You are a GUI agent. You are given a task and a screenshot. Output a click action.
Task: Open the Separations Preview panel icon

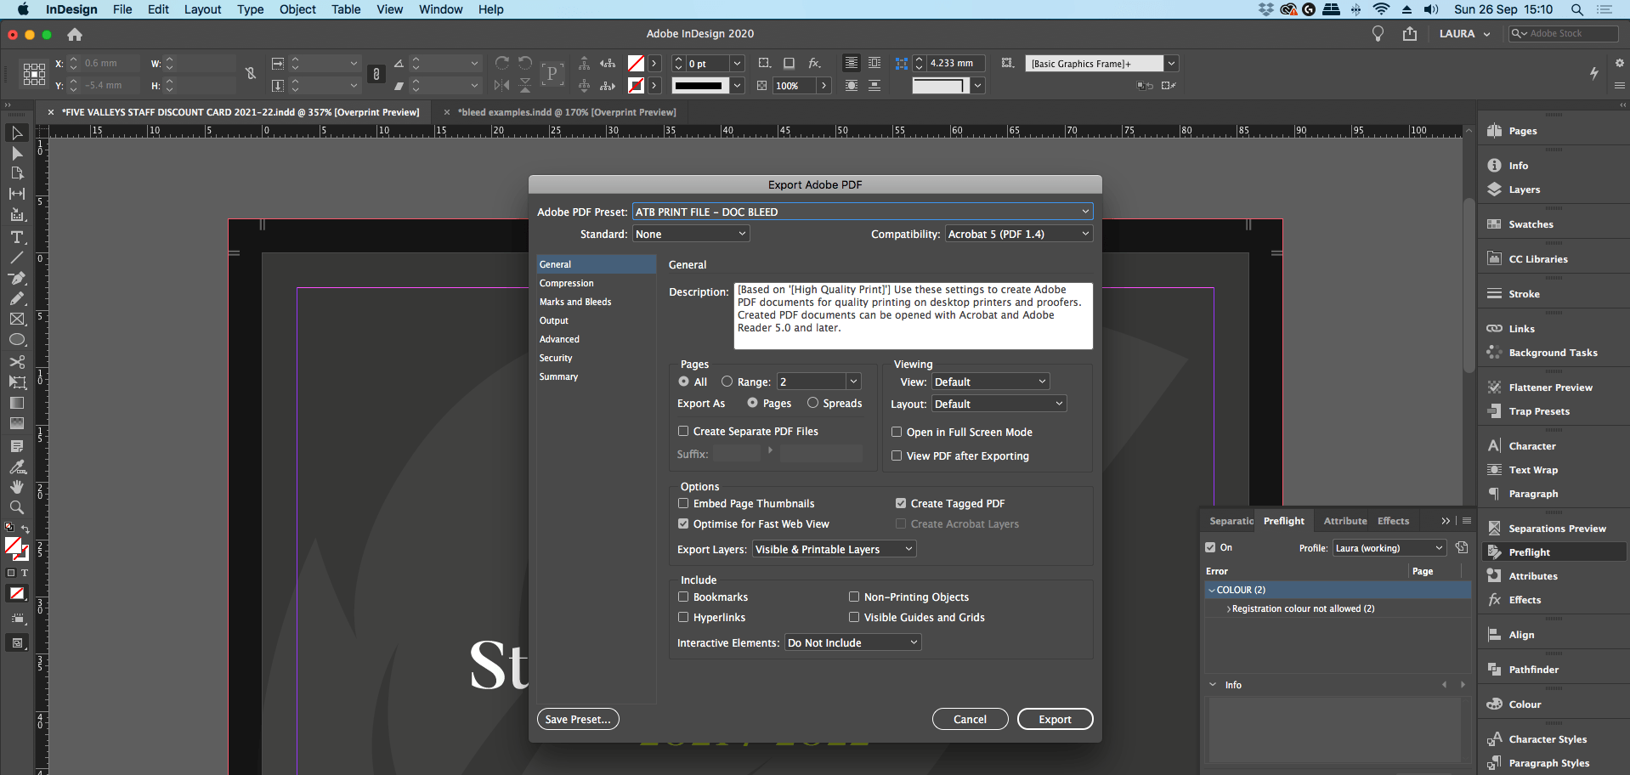[1494, 529]
